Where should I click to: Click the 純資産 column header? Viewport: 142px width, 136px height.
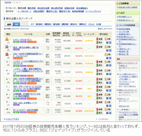coord(66,34)
